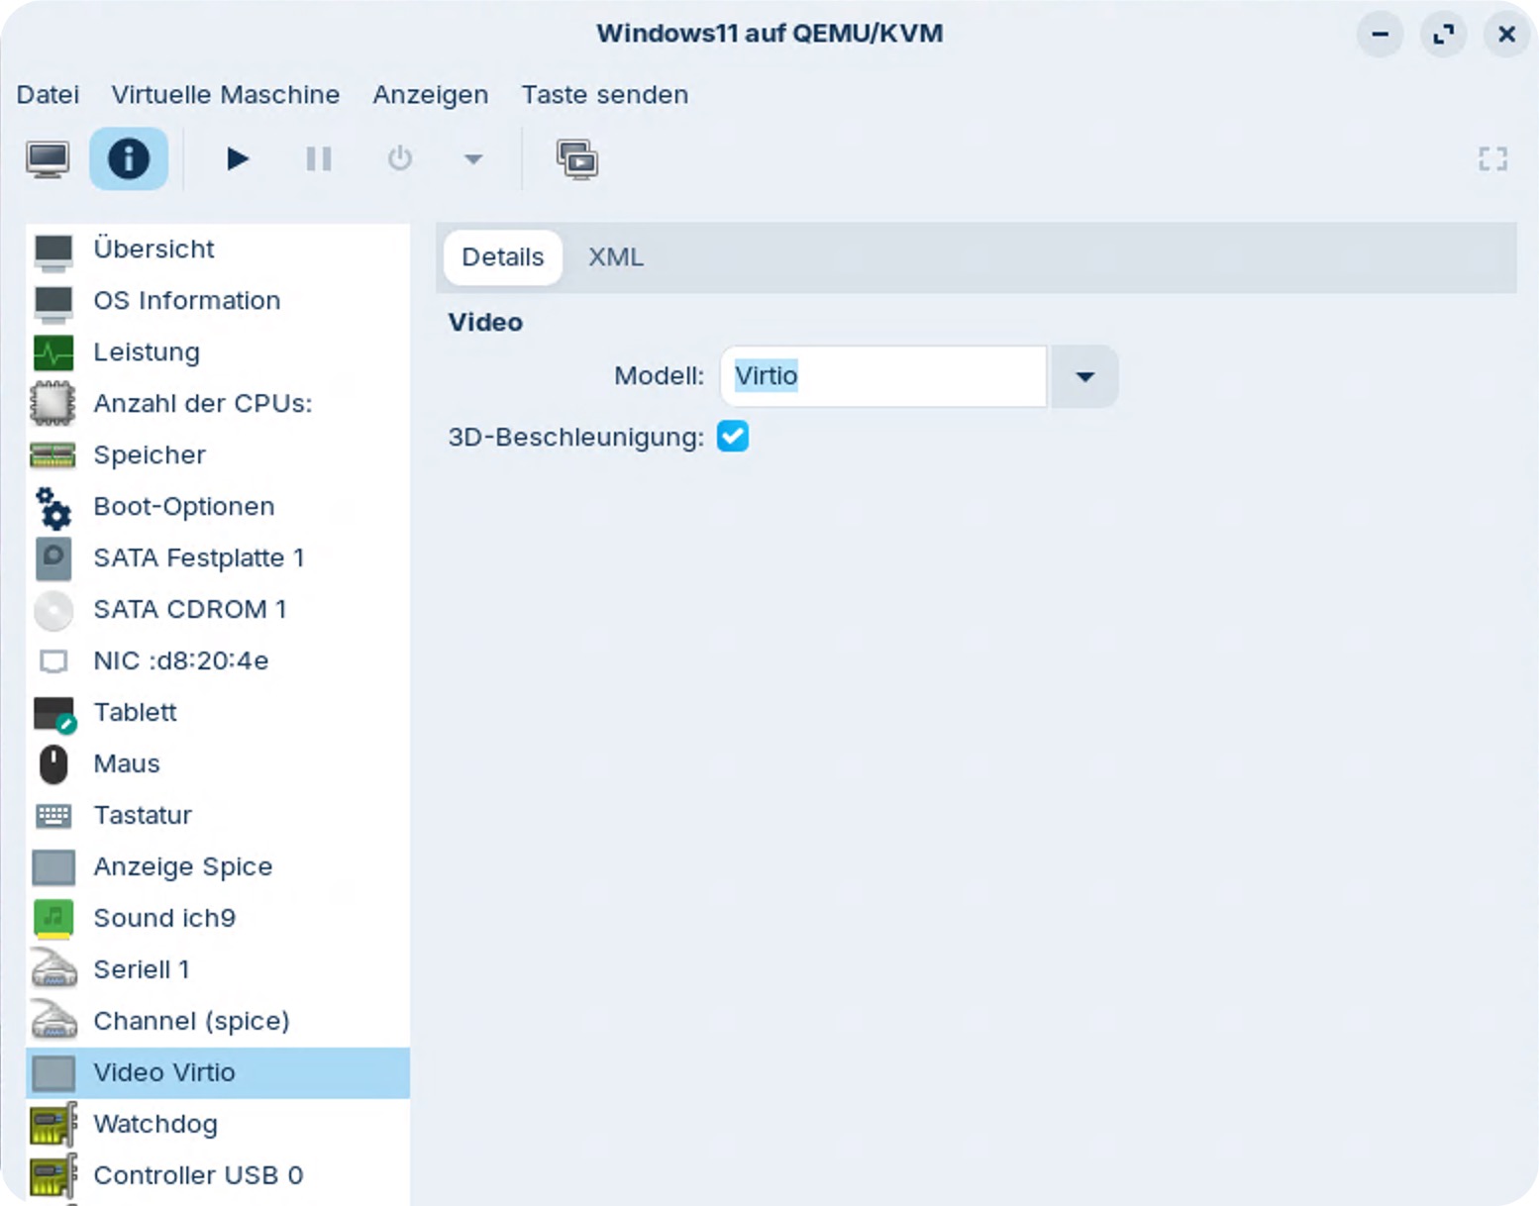Open the video Modell dropdown
This screenshot has height=1206, width=1539.
[x=1083, y=376]
